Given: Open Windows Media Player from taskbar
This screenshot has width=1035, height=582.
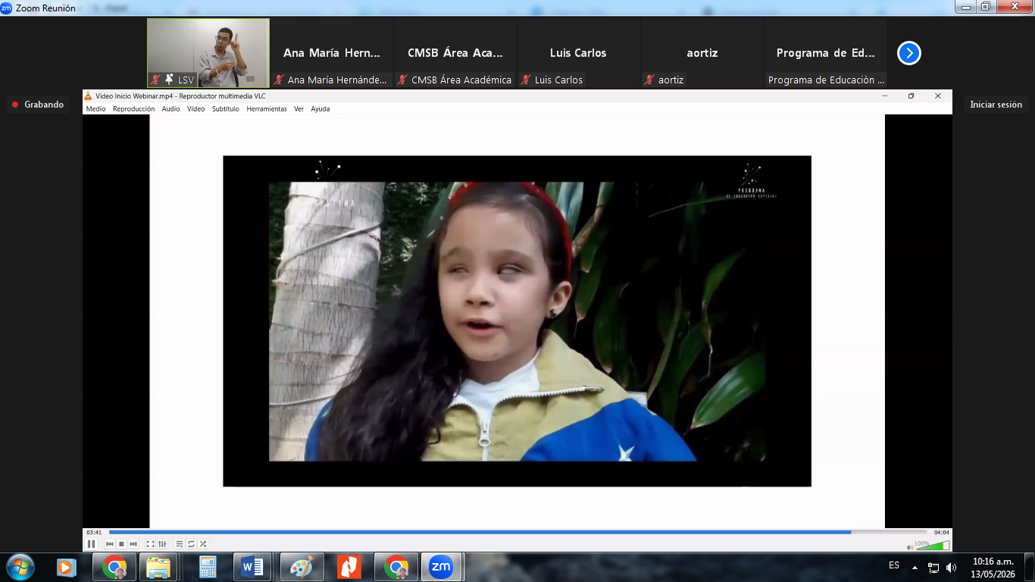Looking at the screenshot, I should (67, 567).
